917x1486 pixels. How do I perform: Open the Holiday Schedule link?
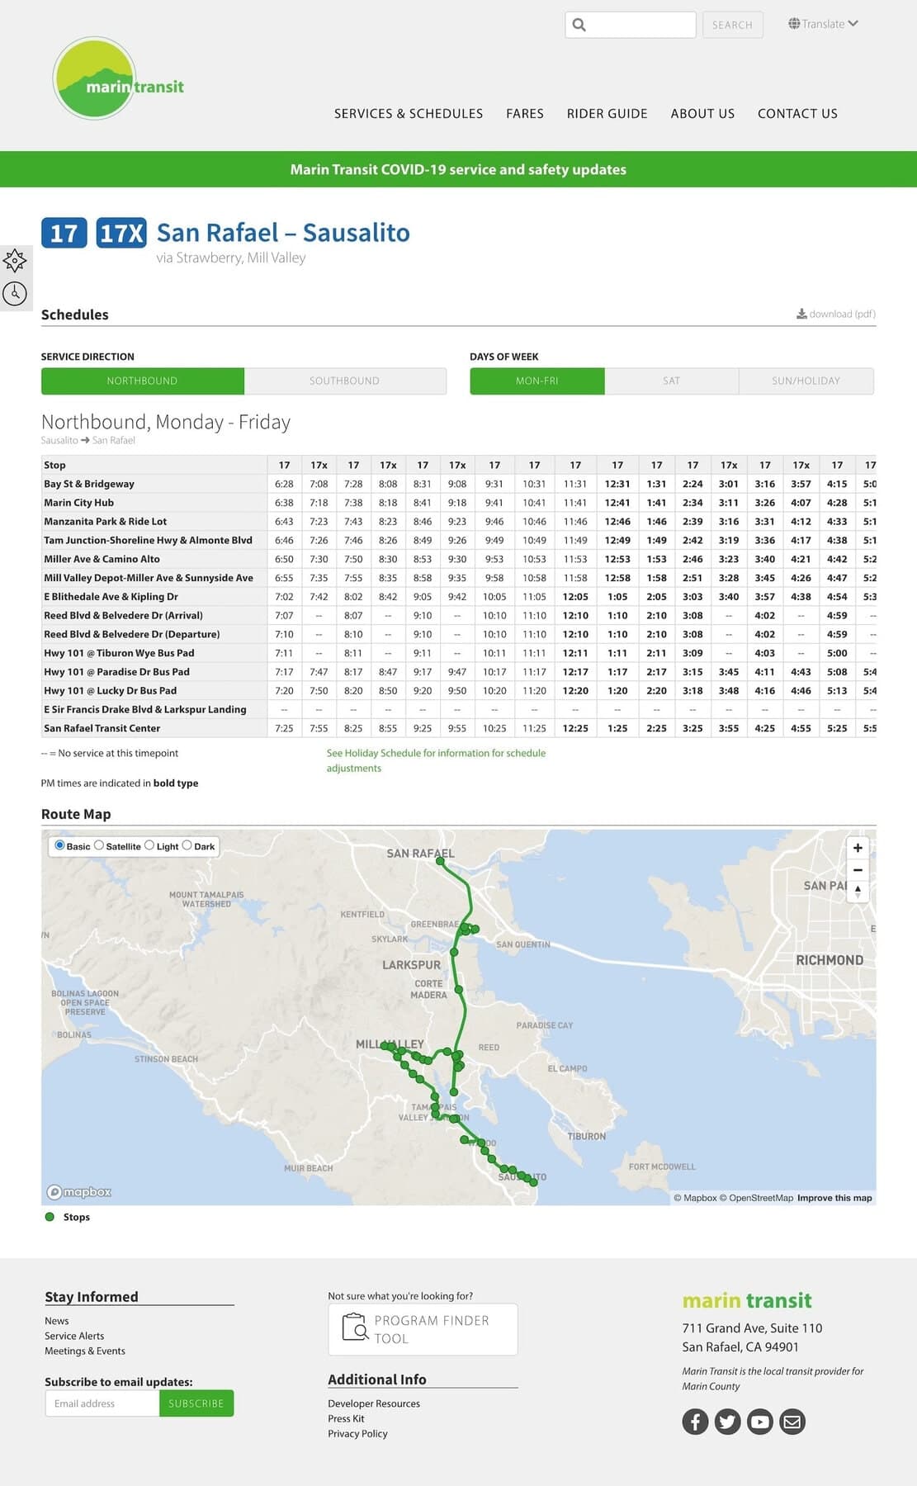(x=436, y=760)
